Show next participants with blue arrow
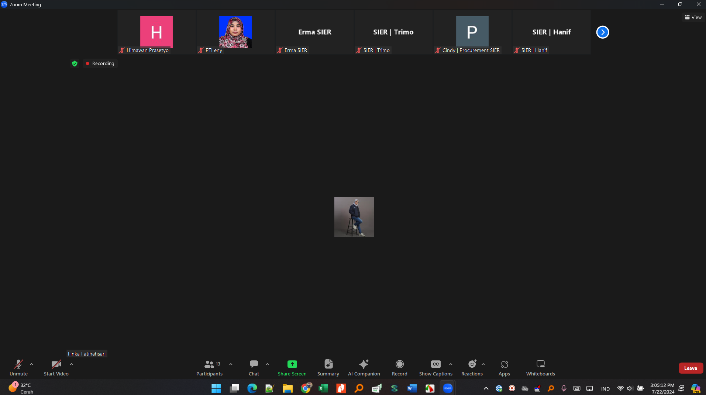 point(603,32)
